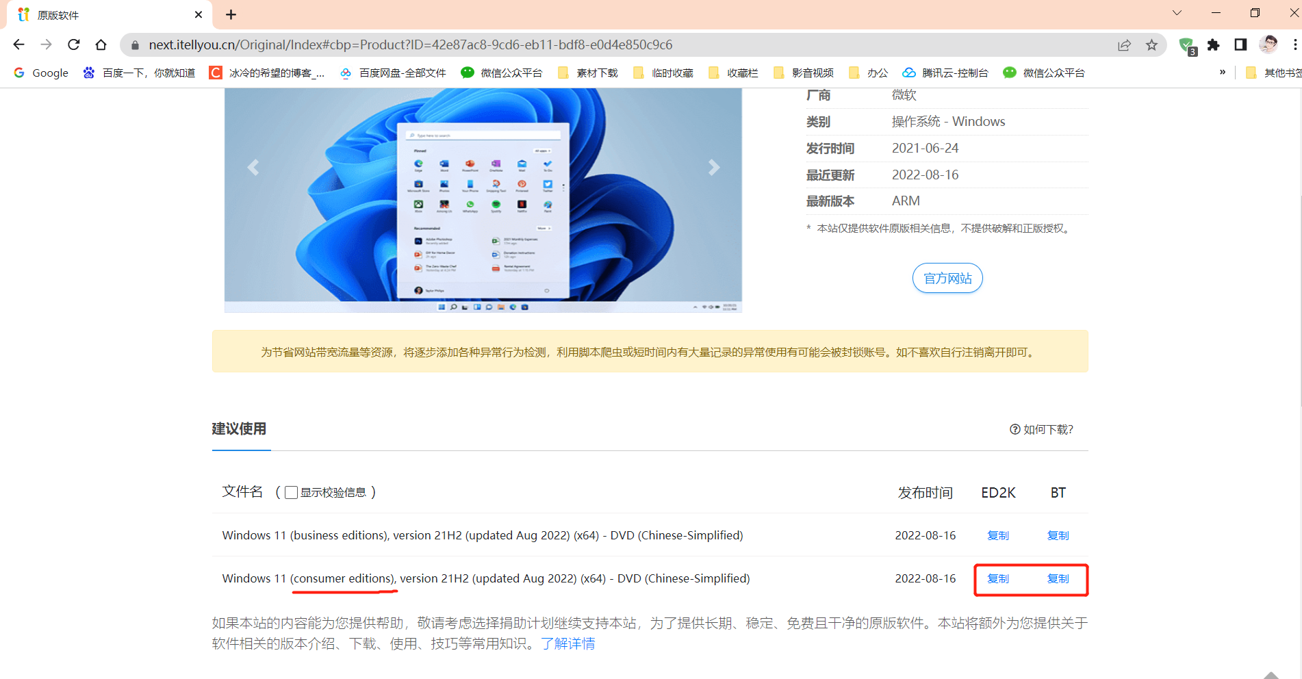
Task: Select the 建议使用 tab
Action: click(x=239, y=429)
